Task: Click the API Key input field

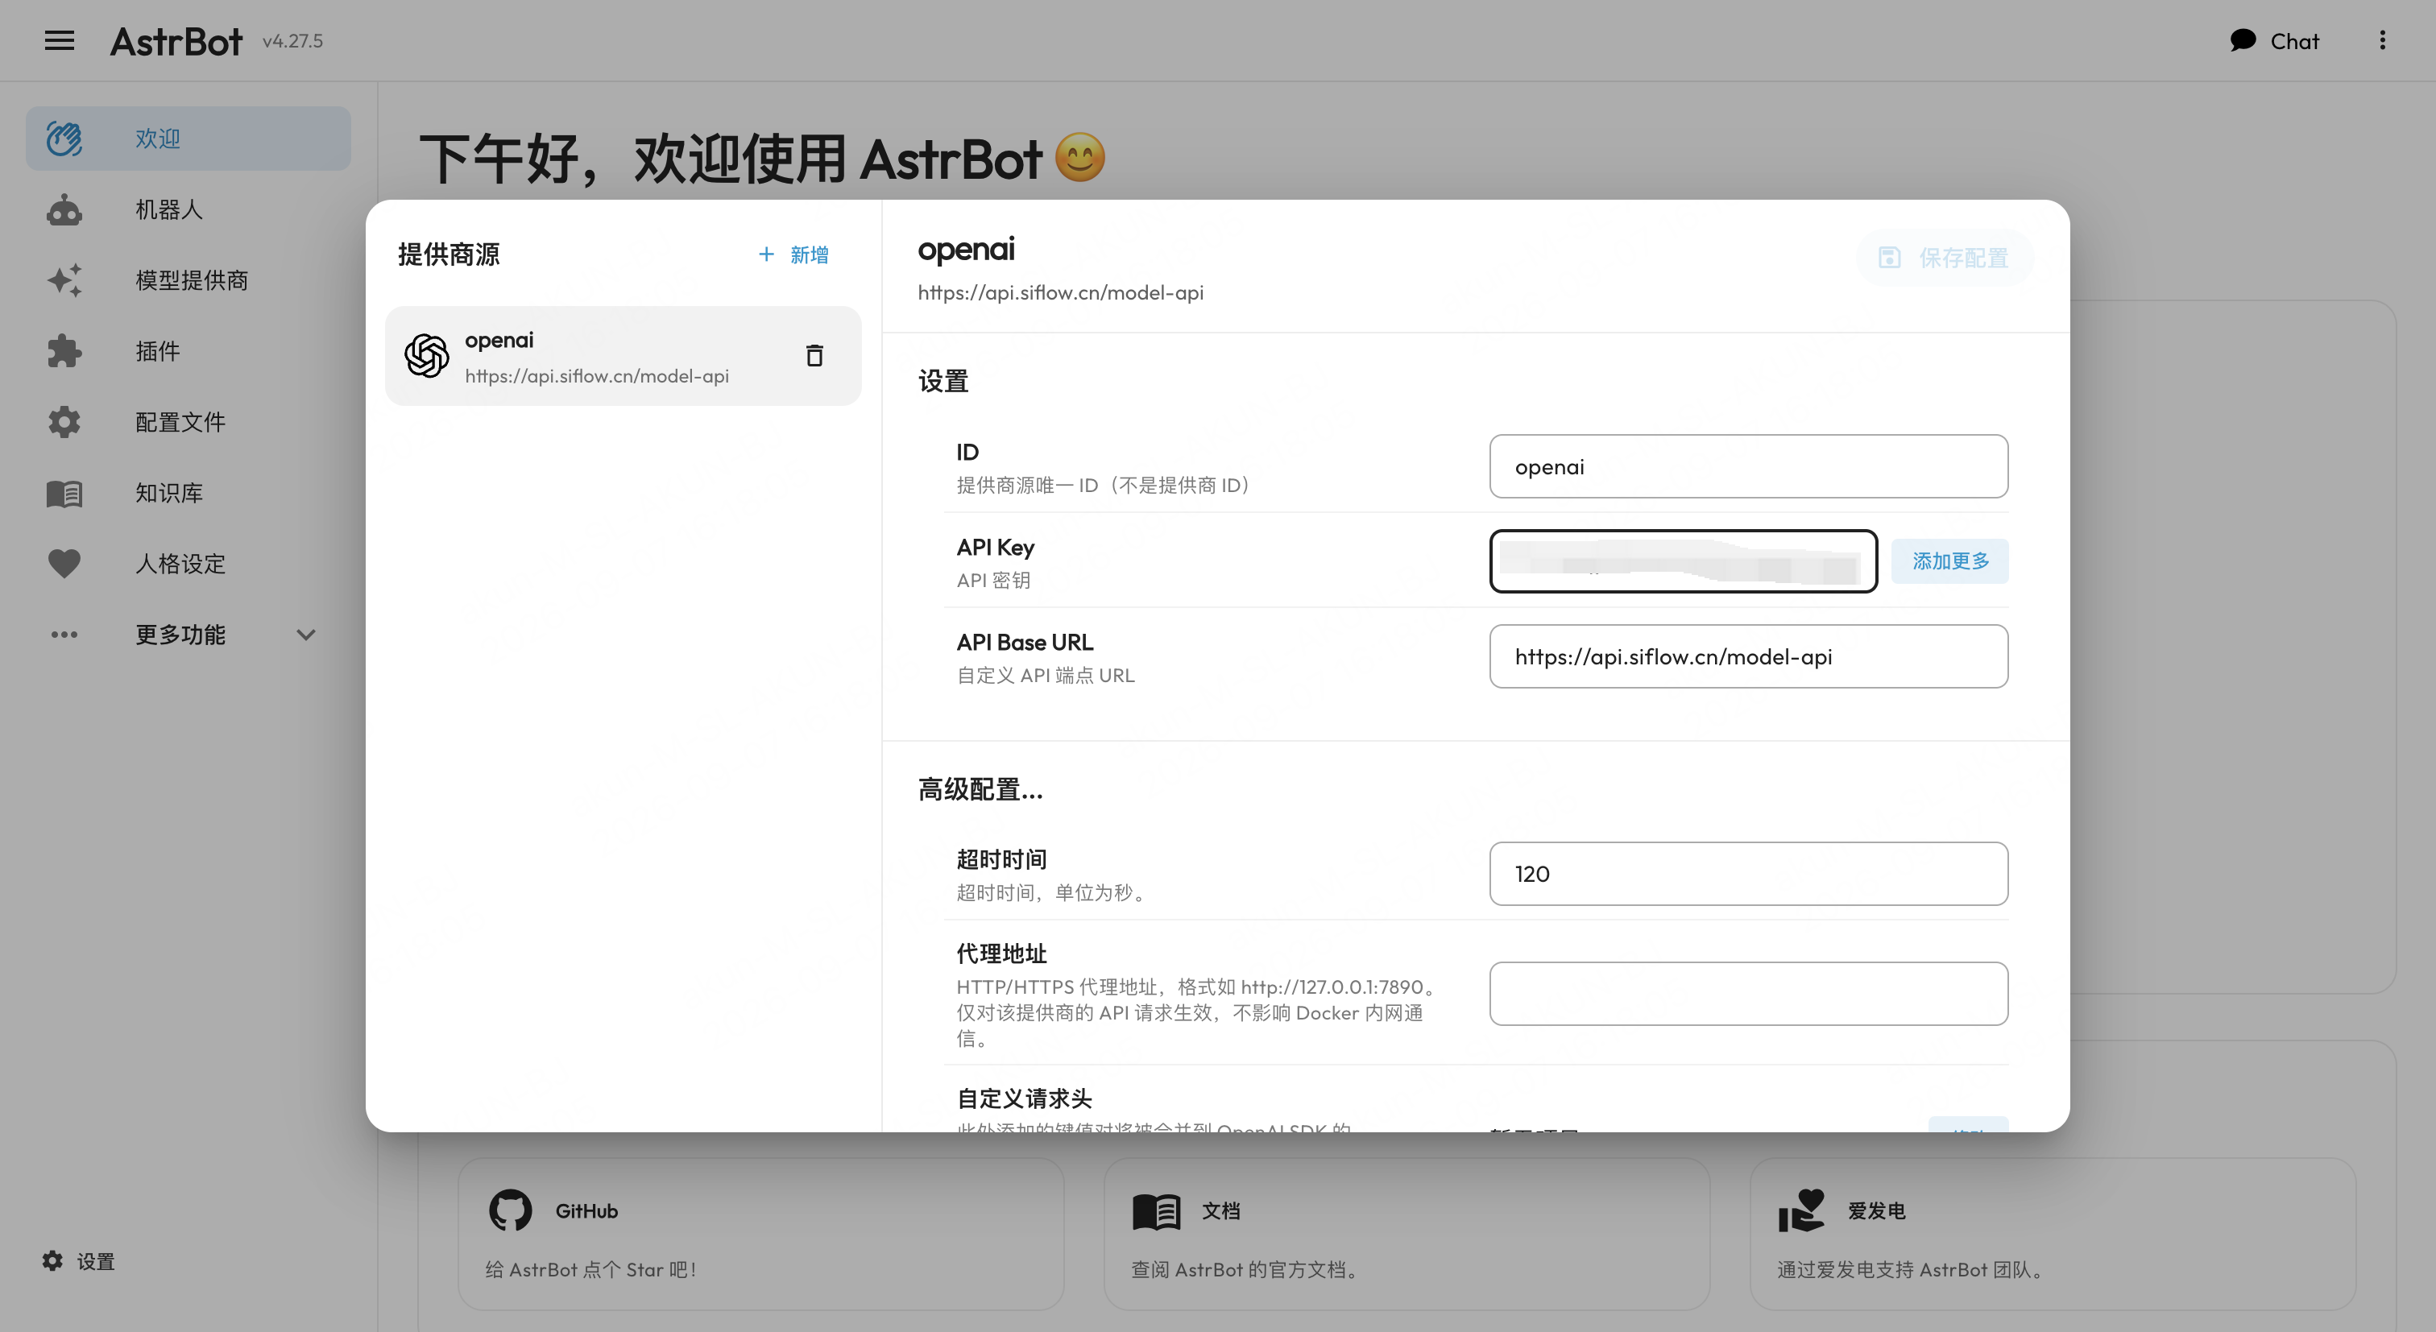Action: [x=1684, y=561]
